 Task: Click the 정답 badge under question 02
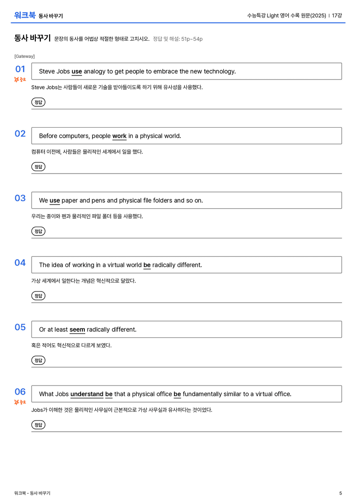pos(38,167)
